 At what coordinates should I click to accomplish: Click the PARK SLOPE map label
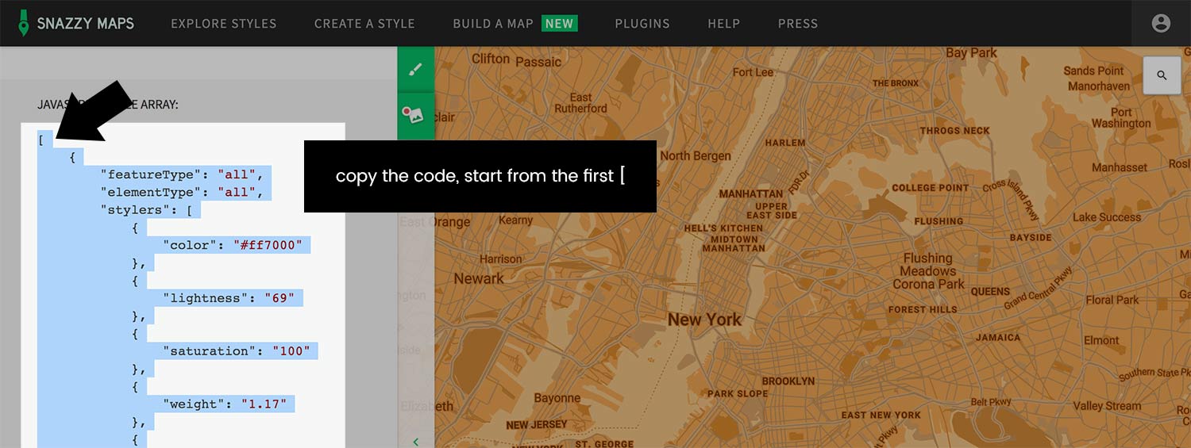click(738, 393)
